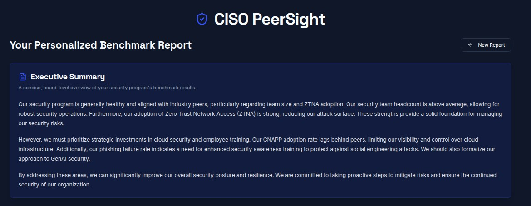Select the Executive Summary heading
Image resolution: width=531 pixels, height=206 pixels.
coord(68,77)
